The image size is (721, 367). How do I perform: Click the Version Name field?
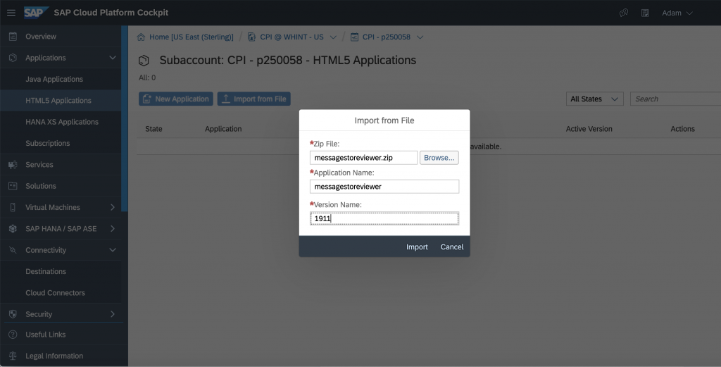pyautogui.click(x=384, y=218)
